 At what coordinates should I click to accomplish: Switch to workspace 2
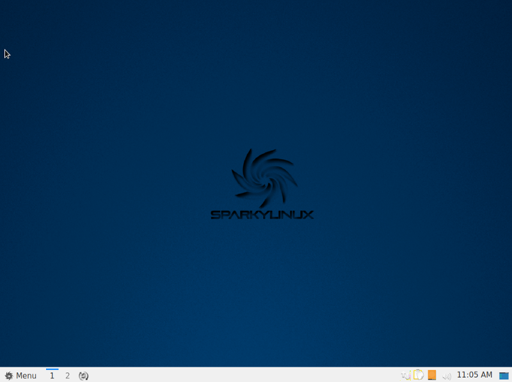[67, 376]
